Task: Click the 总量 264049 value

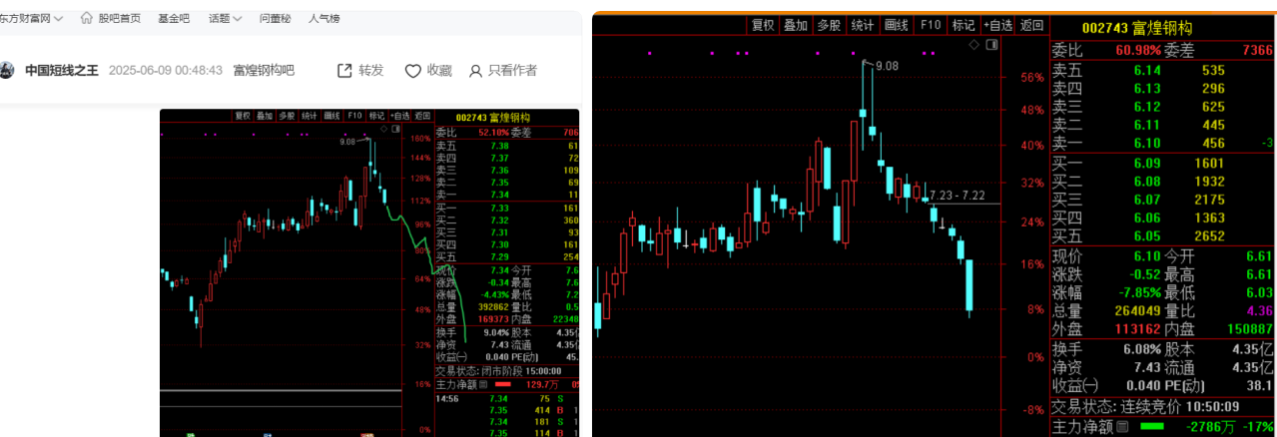Action: 1139,310
